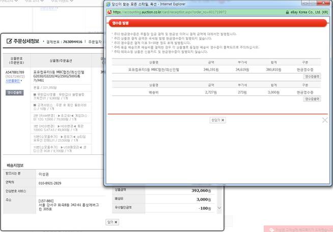
Task: Click the 배송지정보 section heading
Action: tap(15, 165)
